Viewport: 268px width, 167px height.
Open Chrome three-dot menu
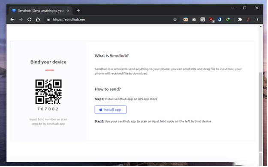(257, 19)
